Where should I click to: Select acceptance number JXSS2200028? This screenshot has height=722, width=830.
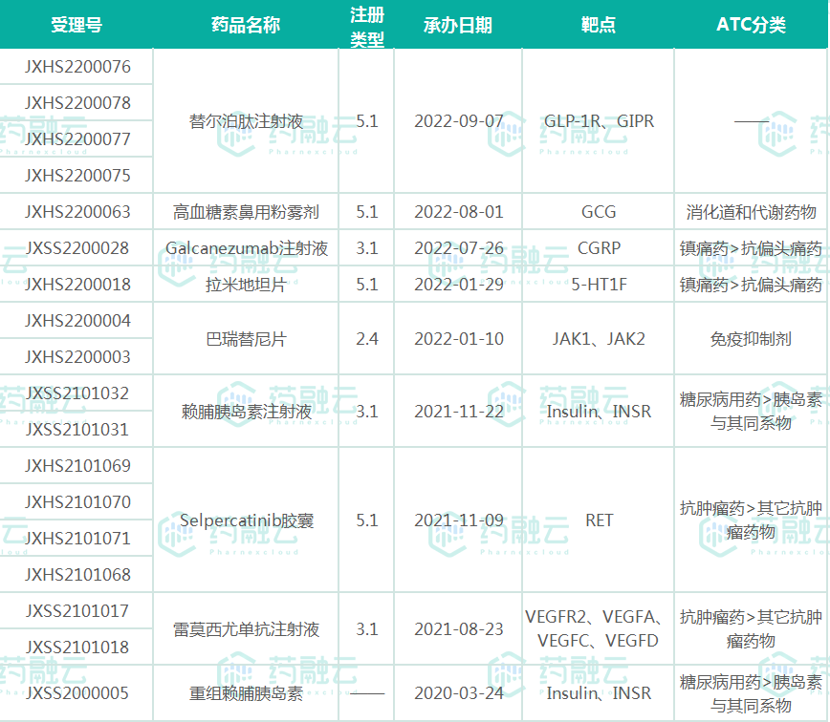pos(77,248)
